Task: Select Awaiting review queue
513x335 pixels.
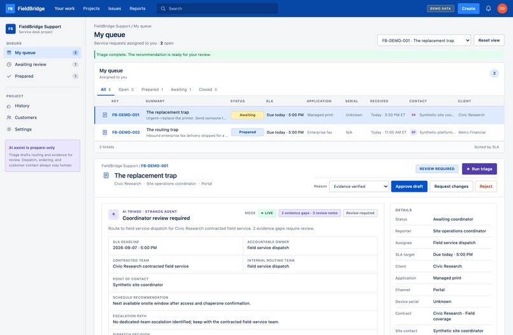Action: click(x=43, y=64)
